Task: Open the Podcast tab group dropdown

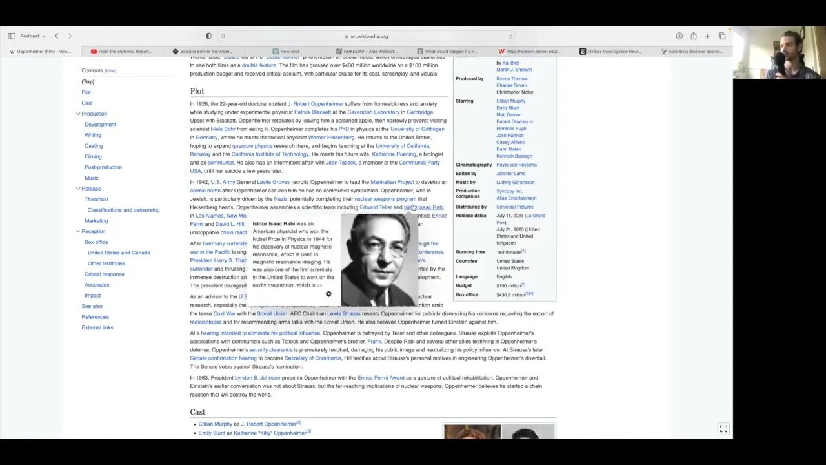Action: pyautogui.click(x=32, y=36)
